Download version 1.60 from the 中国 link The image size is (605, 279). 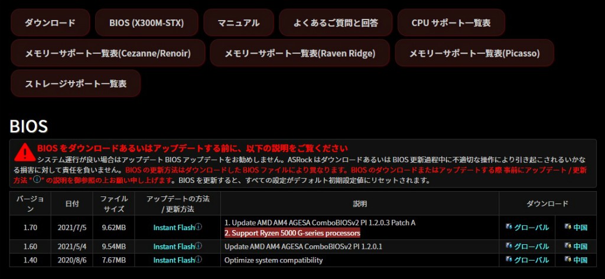coord(580,246)
